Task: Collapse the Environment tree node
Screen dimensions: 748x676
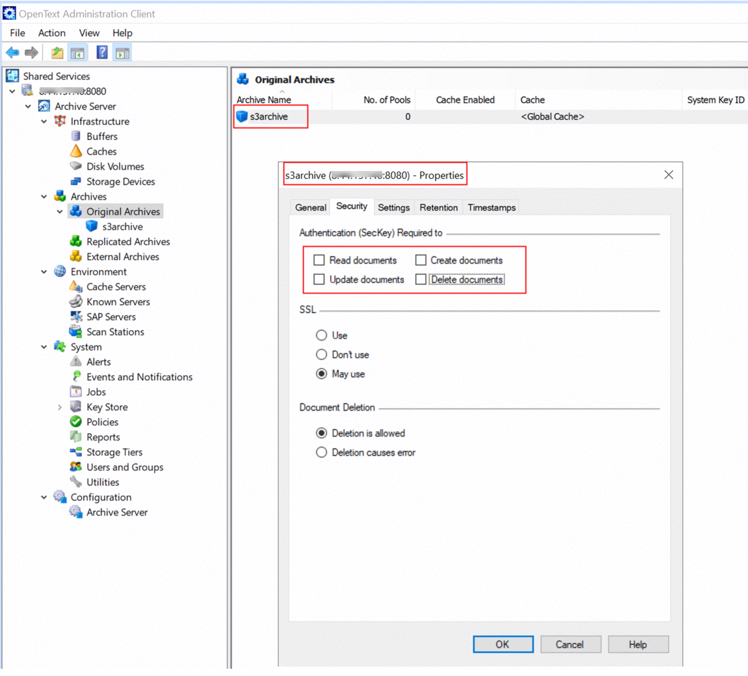Action: 44,271
